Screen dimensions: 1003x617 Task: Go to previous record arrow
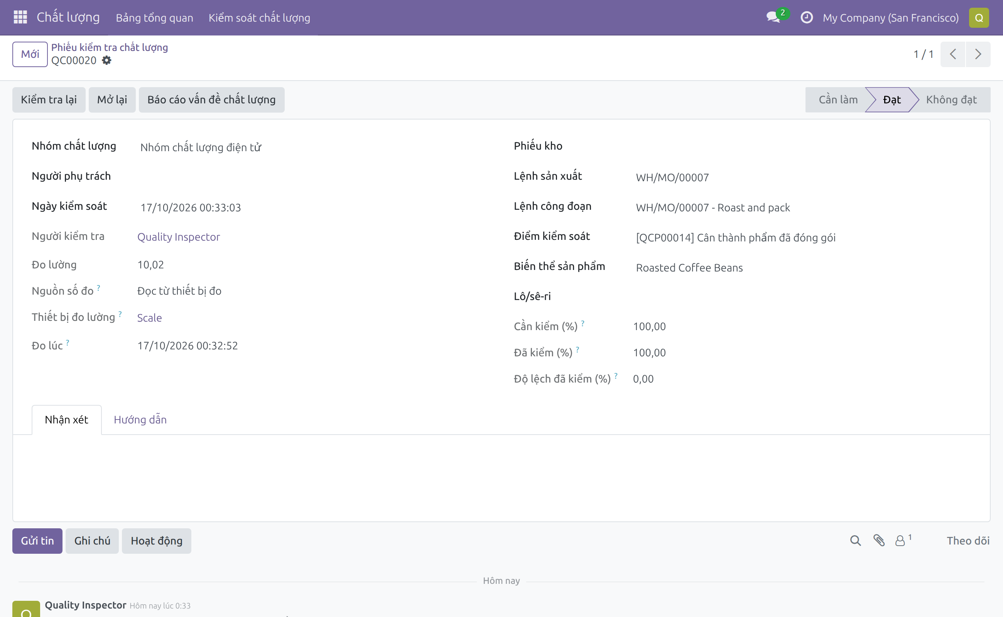[x=953, y=54]
